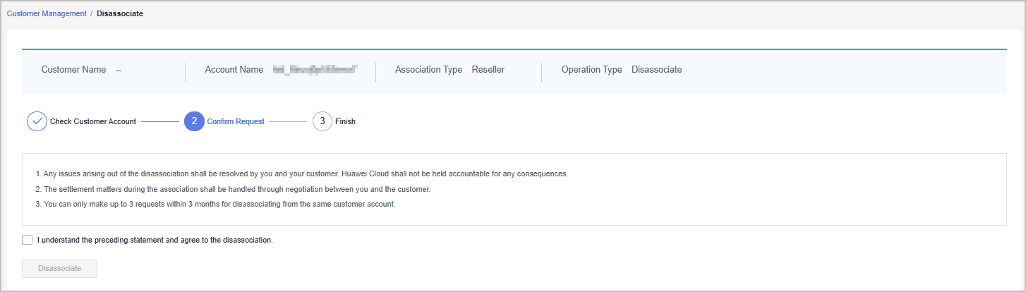The width and height of the screenshot is (1026, 292).
Task: Select the Finish step label
Action: coord(345,121)
